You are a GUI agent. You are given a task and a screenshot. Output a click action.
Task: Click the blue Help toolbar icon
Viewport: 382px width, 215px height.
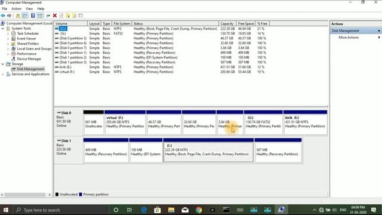coord(33,16)
